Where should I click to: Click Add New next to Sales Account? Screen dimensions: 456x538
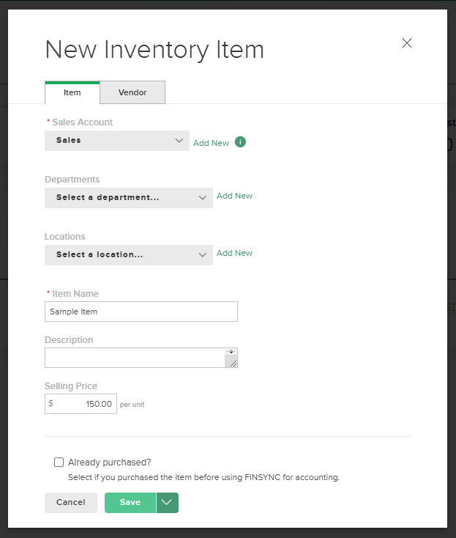tap(211, 143)
